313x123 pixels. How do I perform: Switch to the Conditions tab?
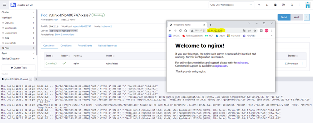click(66, 46)
